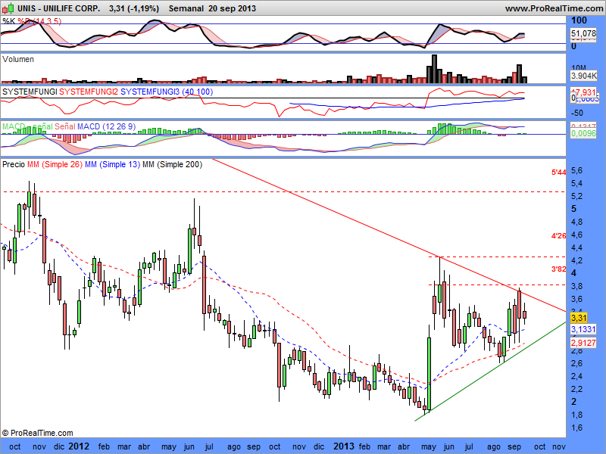Select the green 0,0096 MACD value
Viewport: 606px width, 454px height.
coord(583,133)
